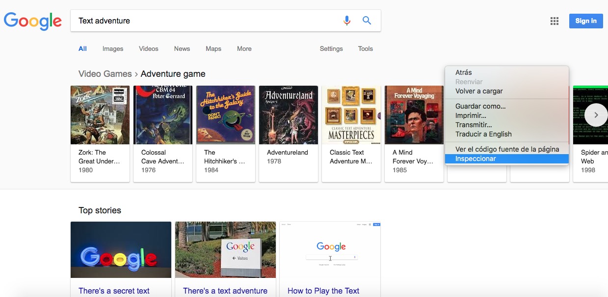The image size is (608, 297).
Task: Choose Volver a cargar in context menu
Action: click(x=507, y=91)
